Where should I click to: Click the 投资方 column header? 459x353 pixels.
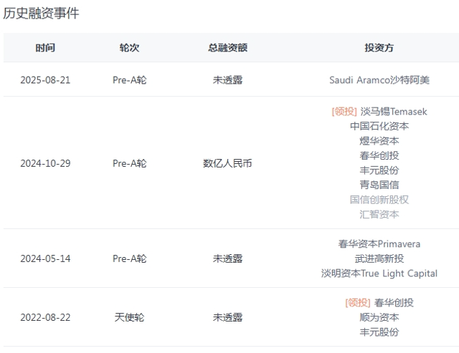379,48
